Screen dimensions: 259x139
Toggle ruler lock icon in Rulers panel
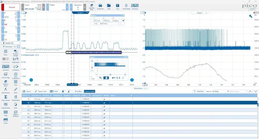[123, 20]
